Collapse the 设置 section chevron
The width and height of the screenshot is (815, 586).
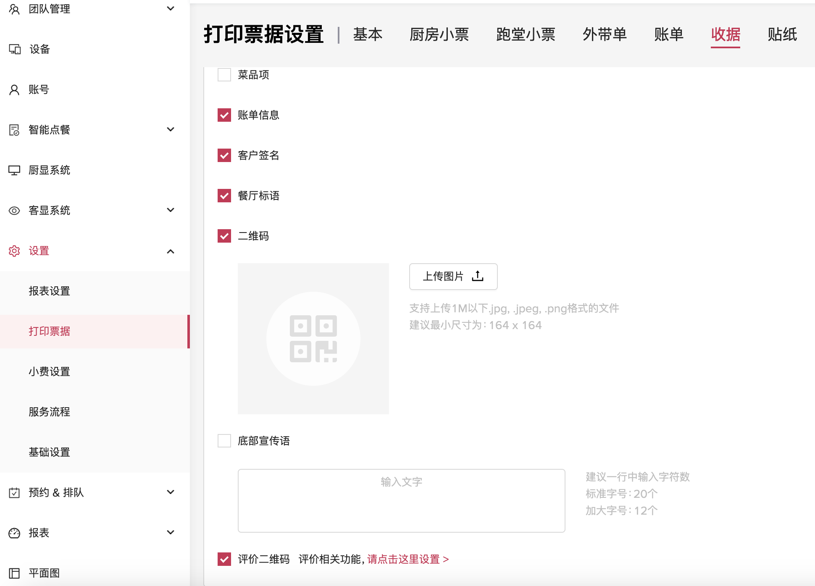(x=171, y=251)
